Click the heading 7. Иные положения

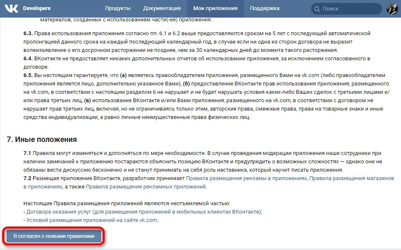[42, 139]
